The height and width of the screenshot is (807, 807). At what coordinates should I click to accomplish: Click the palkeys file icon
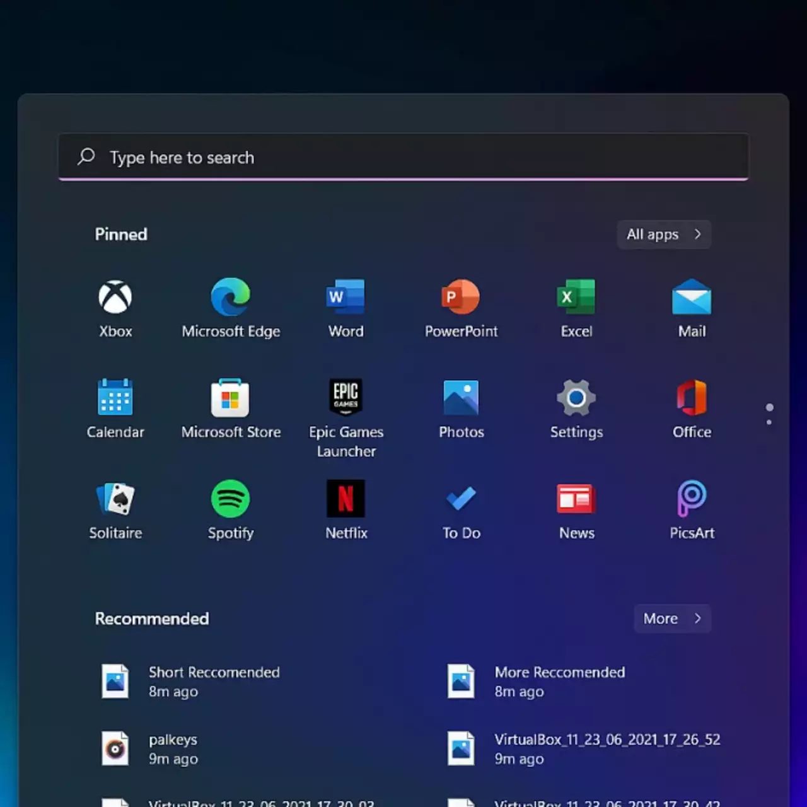pos(115,749)
